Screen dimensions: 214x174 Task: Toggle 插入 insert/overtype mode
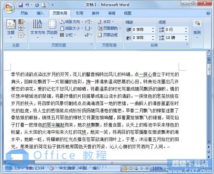point(96,168)
